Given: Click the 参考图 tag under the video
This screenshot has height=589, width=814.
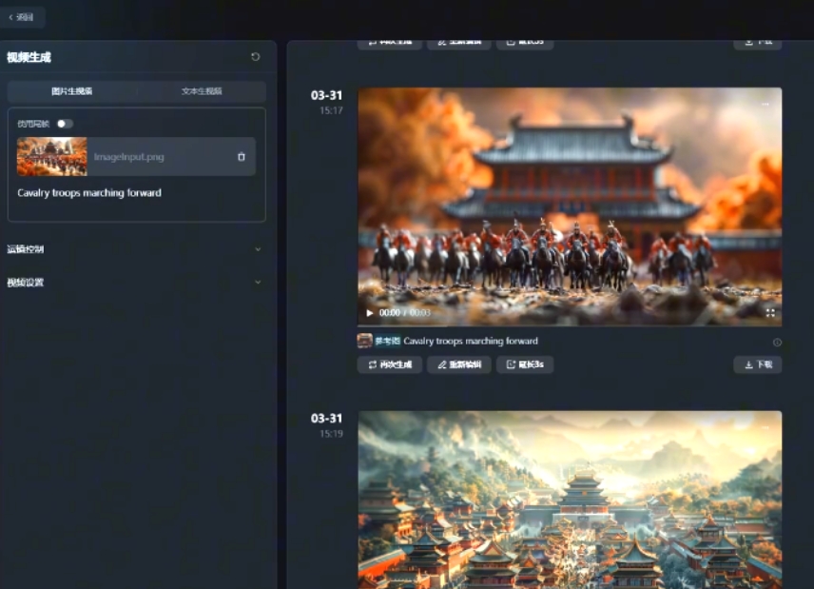Looking at the screenshot, I should coord(387,342).
